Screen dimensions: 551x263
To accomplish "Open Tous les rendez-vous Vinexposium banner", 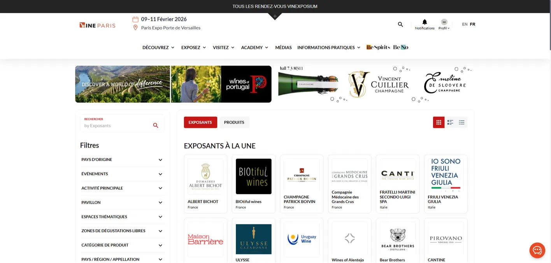I will [x=275, y=6].
